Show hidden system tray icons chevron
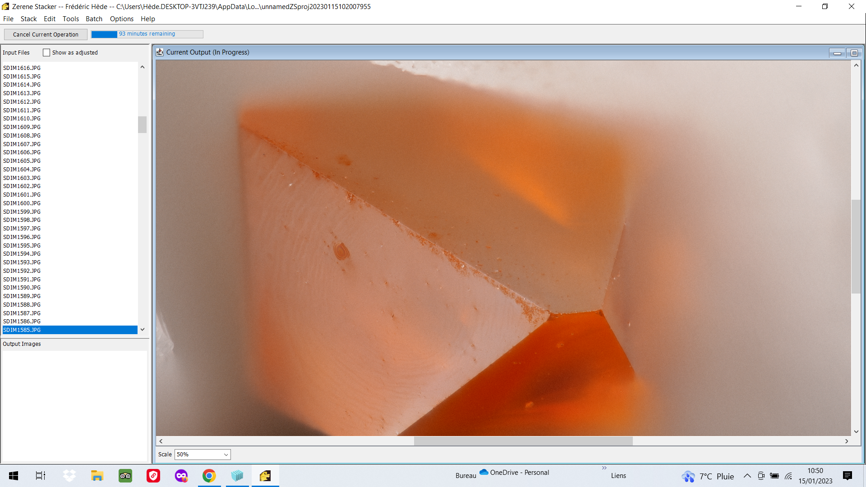 pyautogui.click(x=747, y=476)
